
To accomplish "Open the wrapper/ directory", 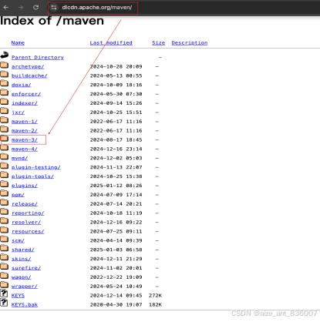I will click(25, 287).
